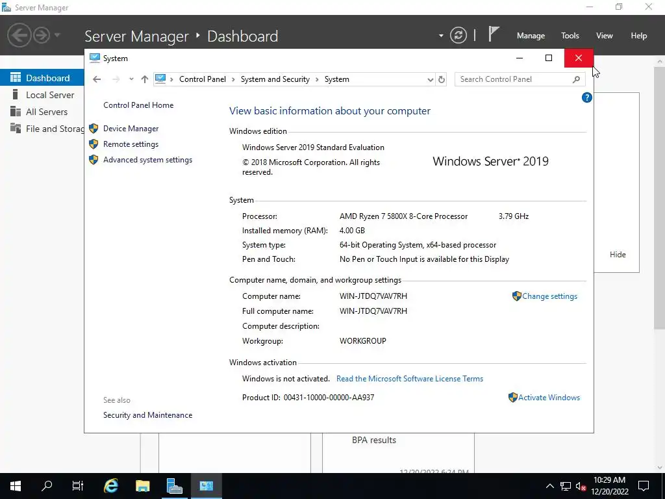The width and height of the screenshot is (665, 499).
Task: Open the clock and date
Action: tap(609, 486)
